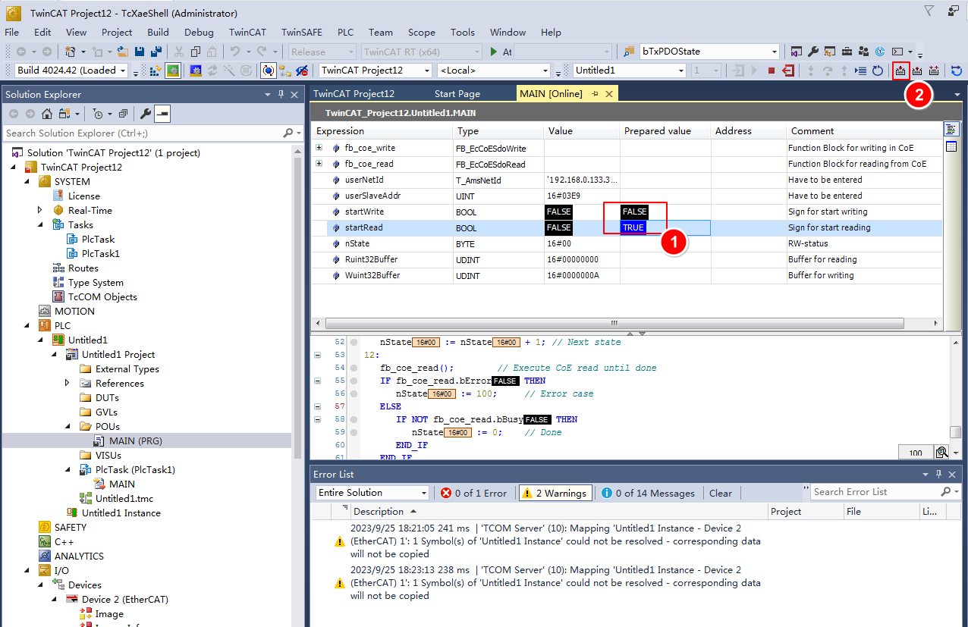
Task: Select MAIN (PRG) in Solution Explorer
Action: point(135,440)
